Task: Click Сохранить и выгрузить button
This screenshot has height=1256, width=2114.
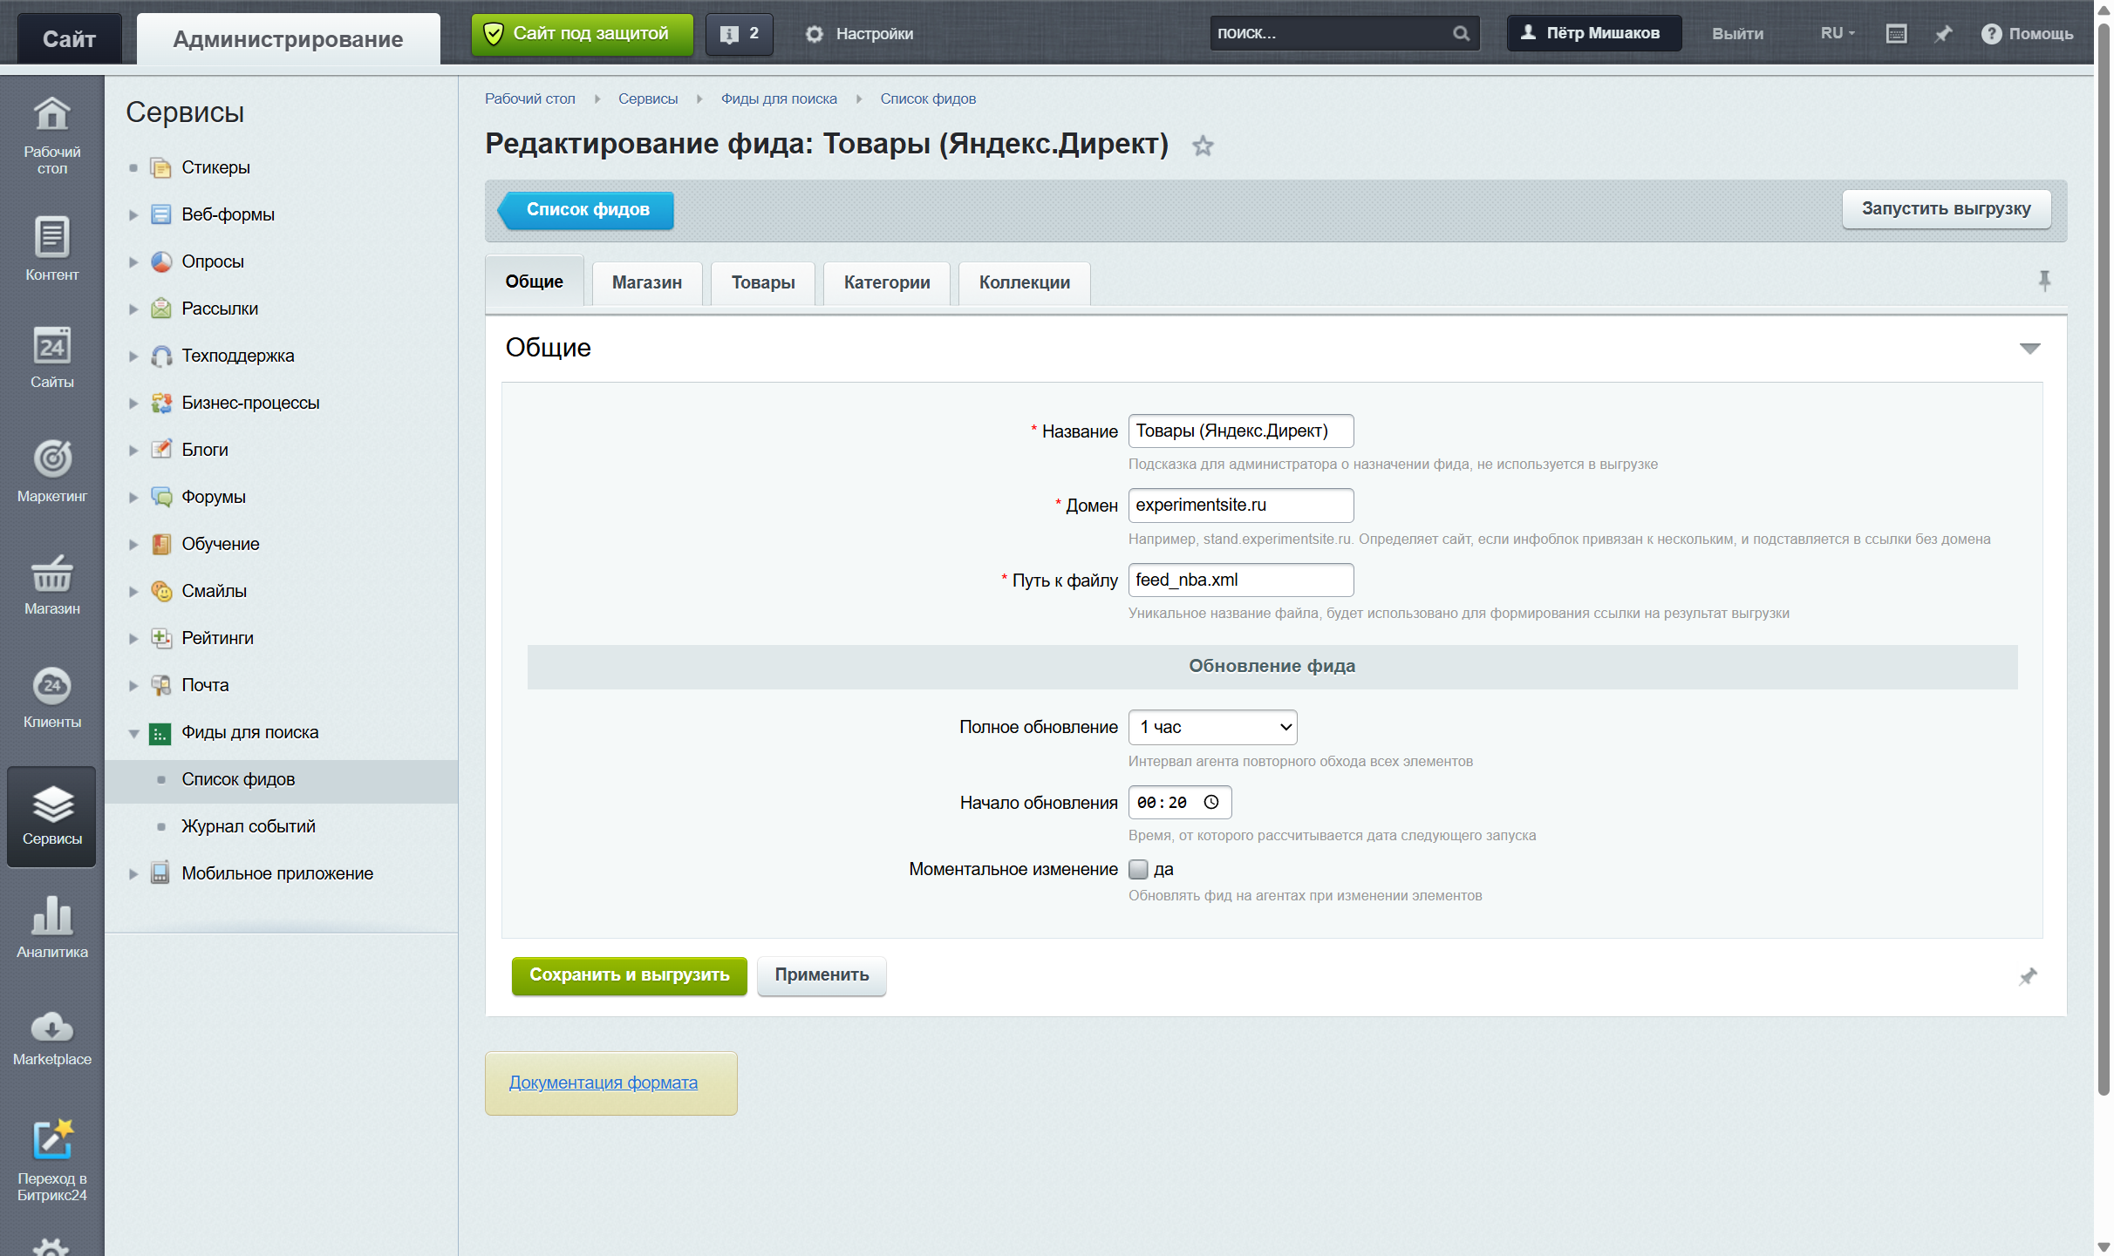Action: point(629,974)
